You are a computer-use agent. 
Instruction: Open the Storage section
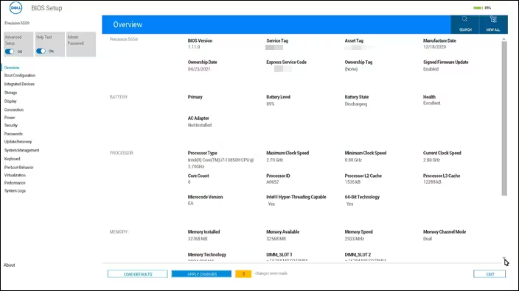(10, 93)
